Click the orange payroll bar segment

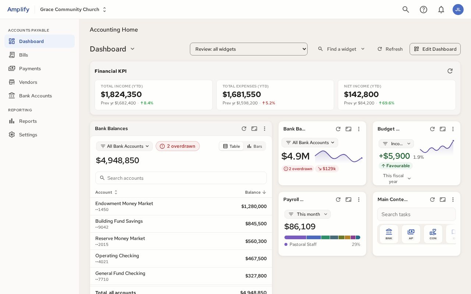tap(347, 237)
